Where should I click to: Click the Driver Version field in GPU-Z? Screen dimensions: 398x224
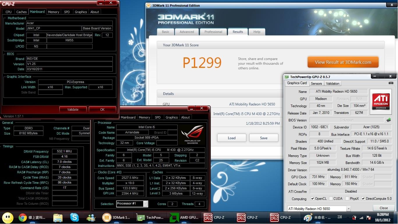click(351, 170)
